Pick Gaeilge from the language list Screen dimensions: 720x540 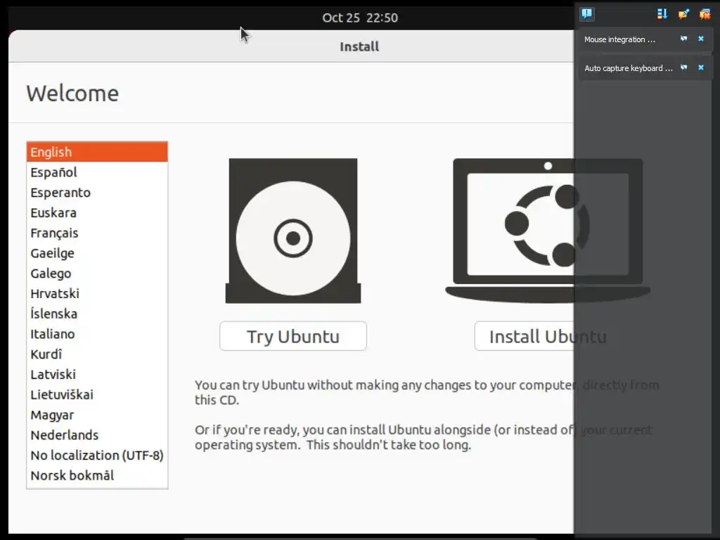click(x=97, y=253)
